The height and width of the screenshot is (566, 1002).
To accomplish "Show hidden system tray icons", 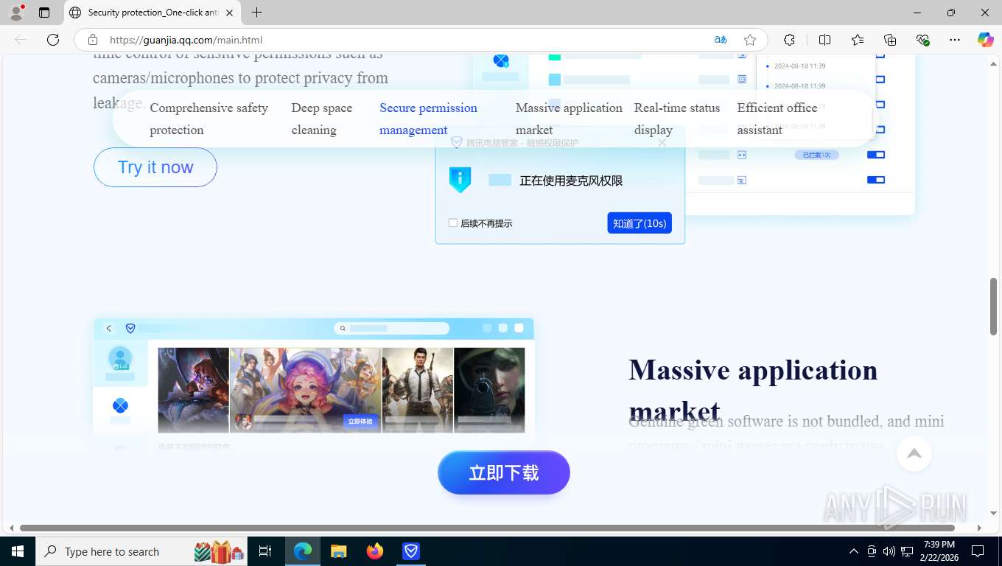I will [x=854, y=551].
